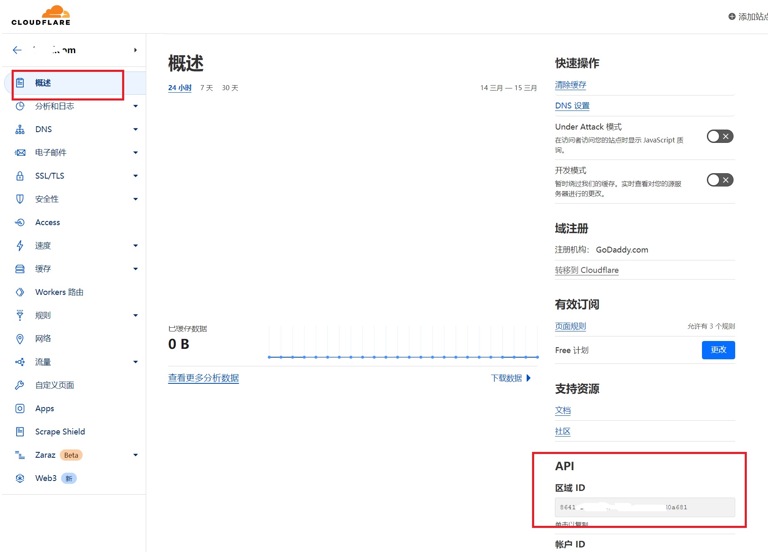
Task: Click the Speed (速度) lightning bolt icon
Action: (x=20, y=245)
